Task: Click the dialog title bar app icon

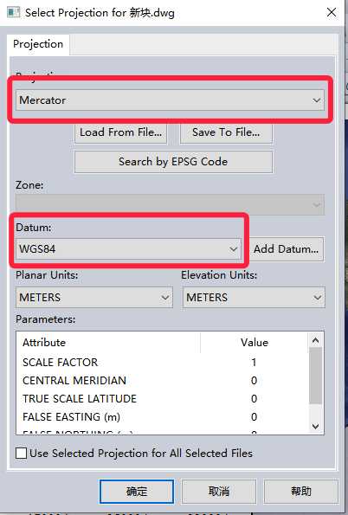Action: [x=13, y=12]
